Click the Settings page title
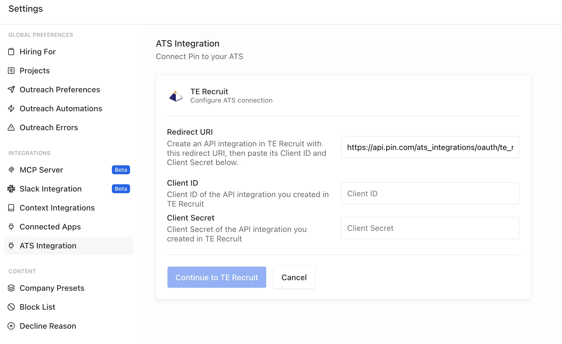 [x=26, y=9]
